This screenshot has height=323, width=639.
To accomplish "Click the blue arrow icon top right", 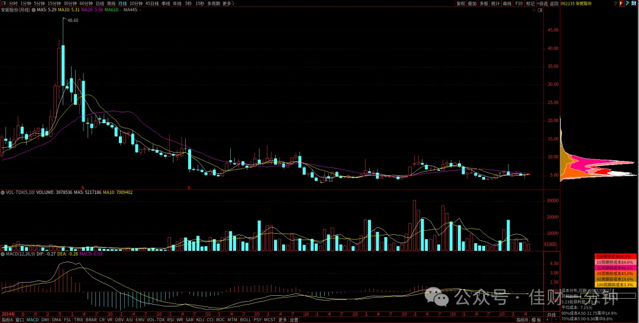I will [628, 4].
